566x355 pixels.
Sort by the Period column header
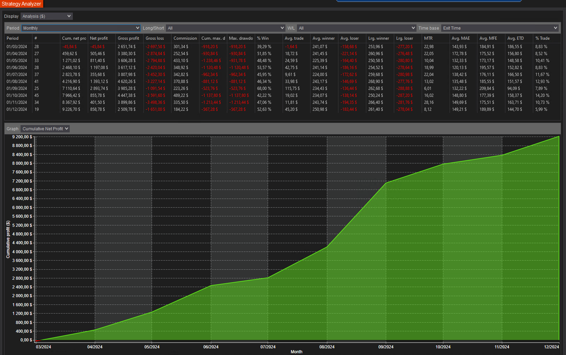click(18, 38)
